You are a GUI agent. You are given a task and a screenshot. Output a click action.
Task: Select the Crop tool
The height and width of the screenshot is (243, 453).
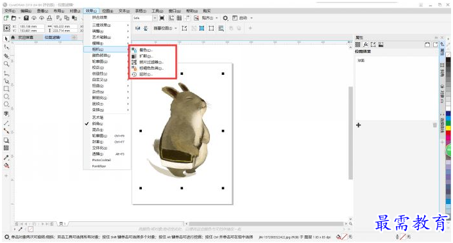6,56
